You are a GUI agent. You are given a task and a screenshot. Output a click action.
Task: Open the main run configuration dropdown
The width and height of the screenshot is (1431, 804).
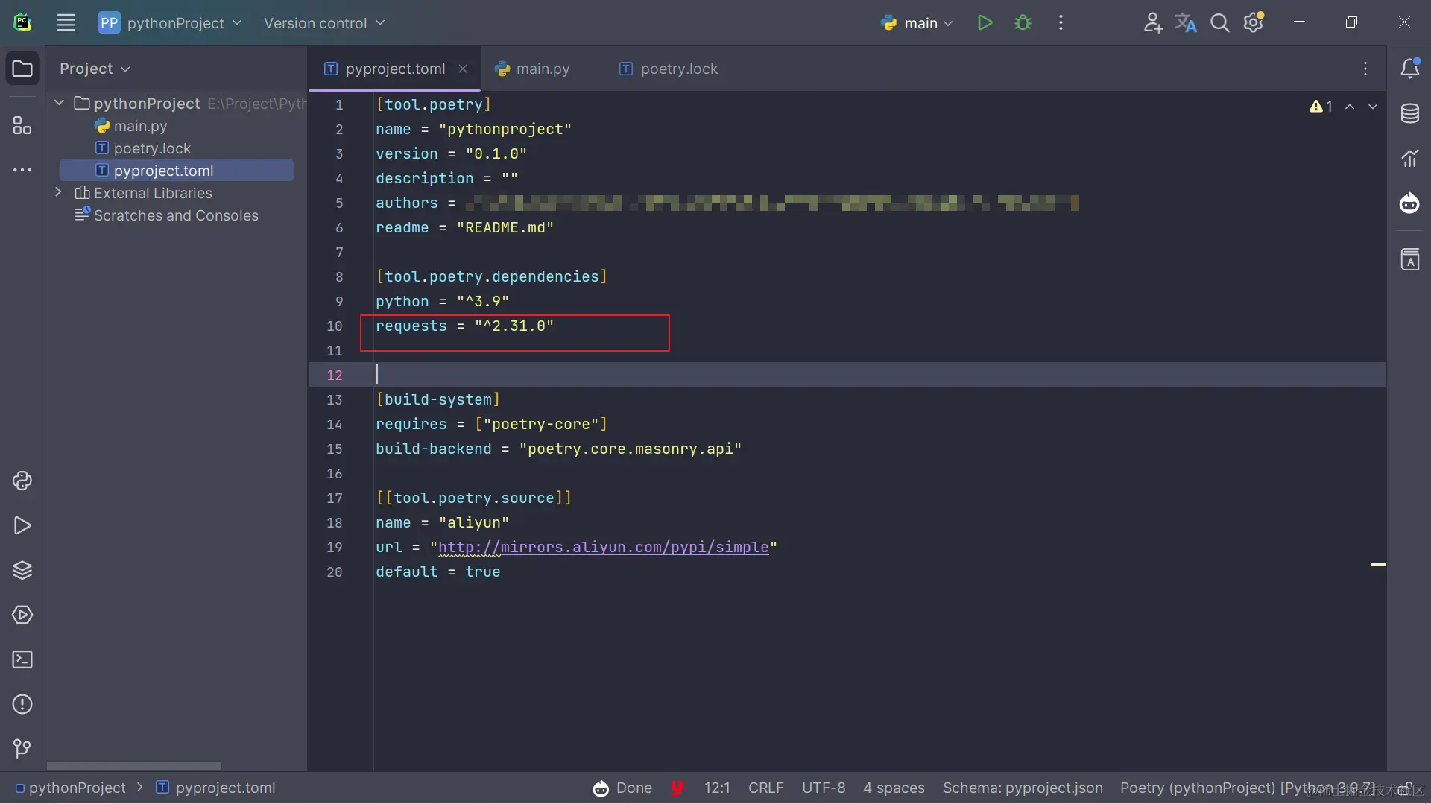click(x=917, y=23)
